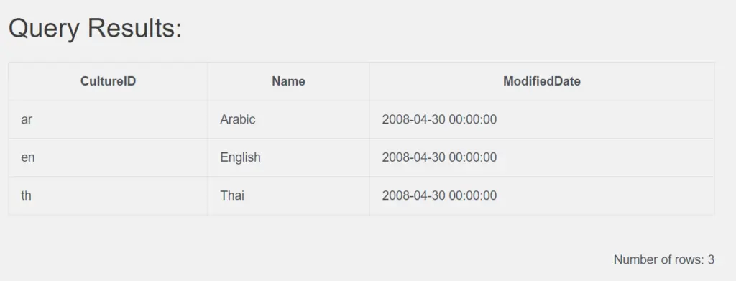Click the English name cell
The height and width of the screenshot is (281, 736).
(x=289, y=157)
